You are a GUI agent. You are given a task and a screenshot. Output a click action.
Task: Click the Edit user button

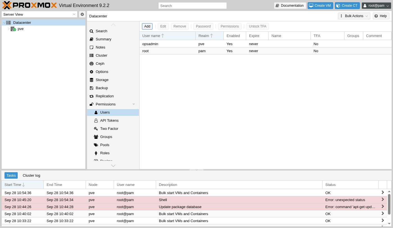point(163,26)
